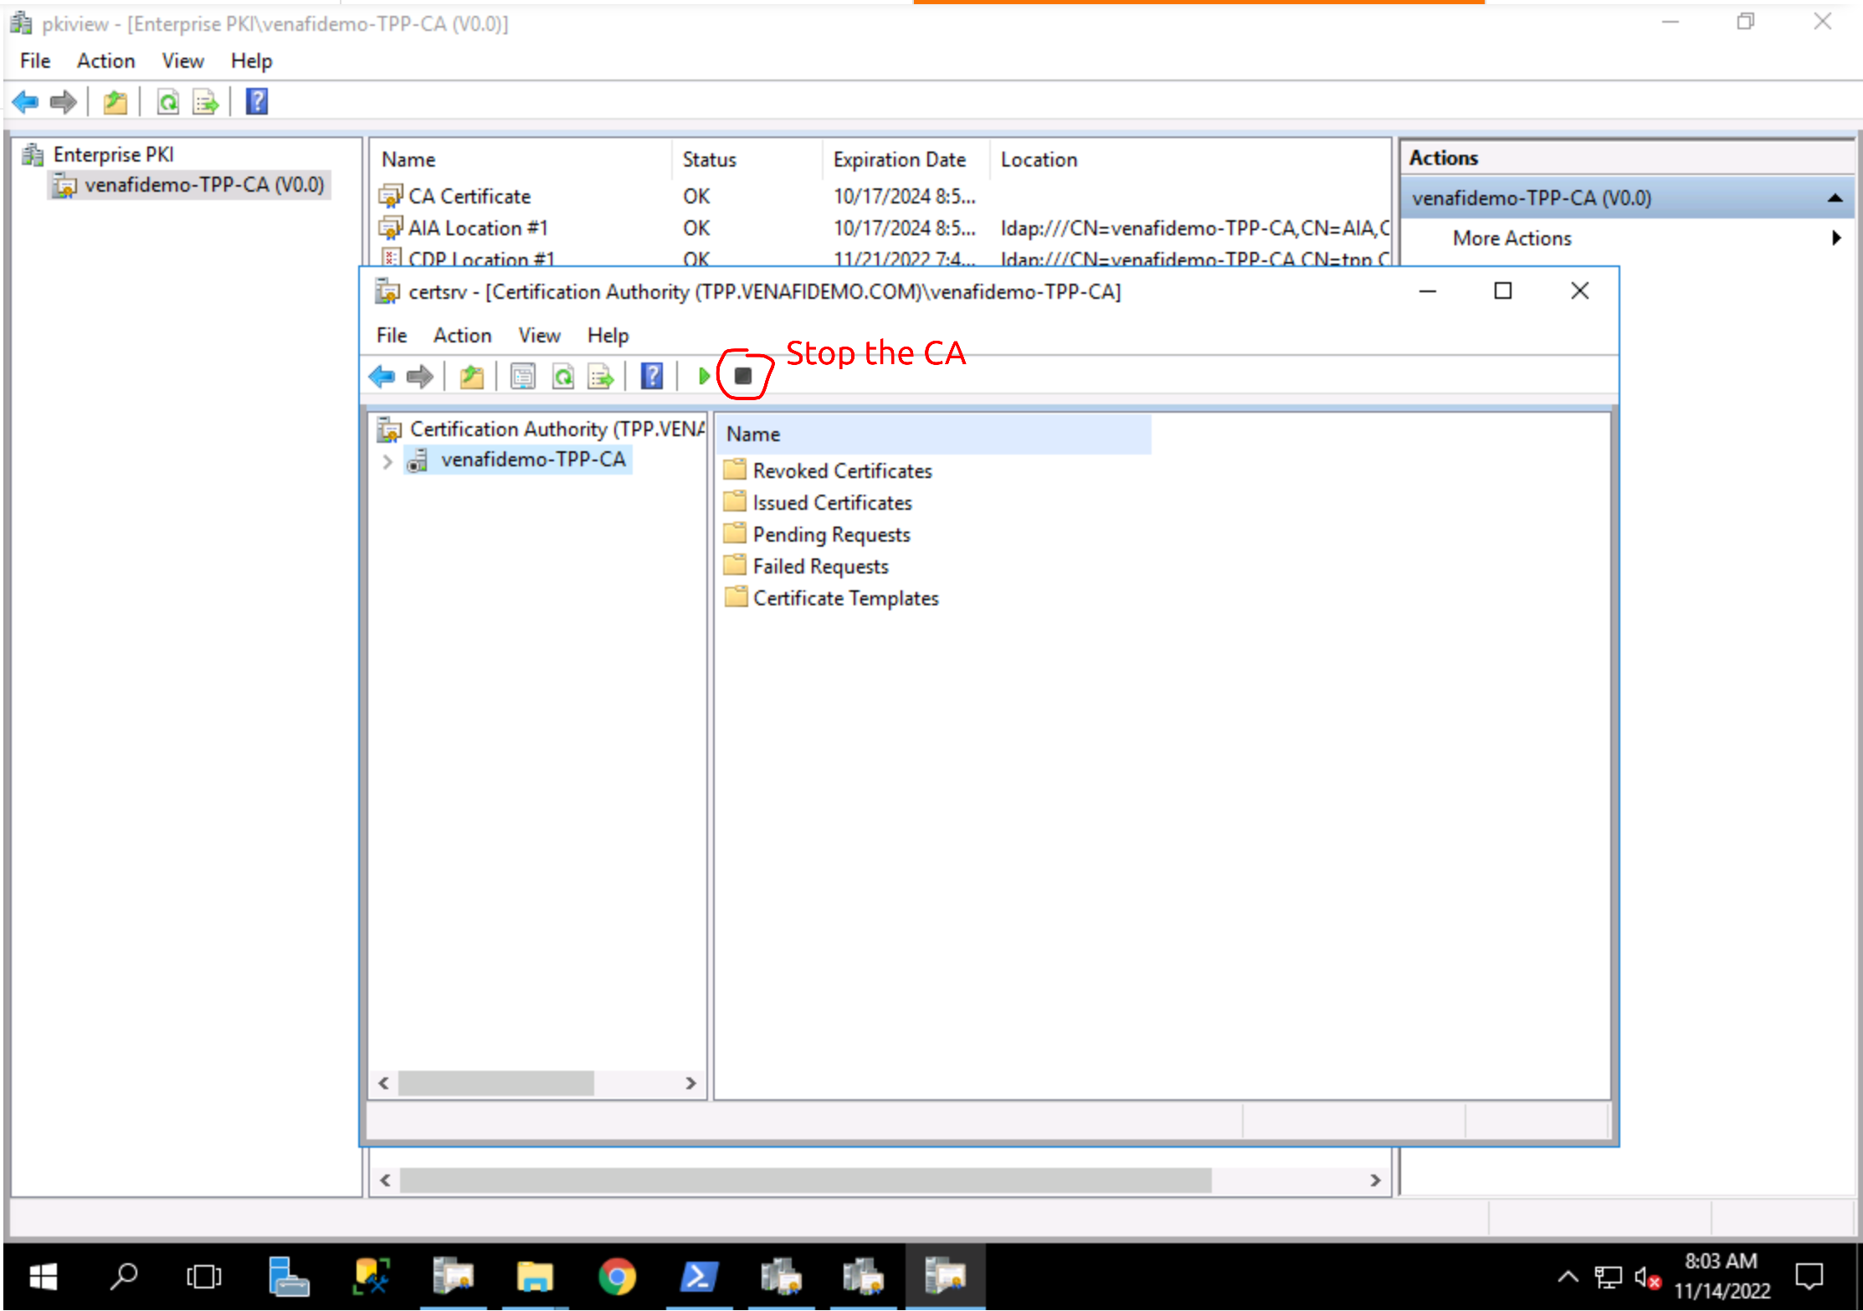Click the Properties icon in certsrv toolbar
The width and height of the screenshot is (1863, 1311).
(523, 377)
